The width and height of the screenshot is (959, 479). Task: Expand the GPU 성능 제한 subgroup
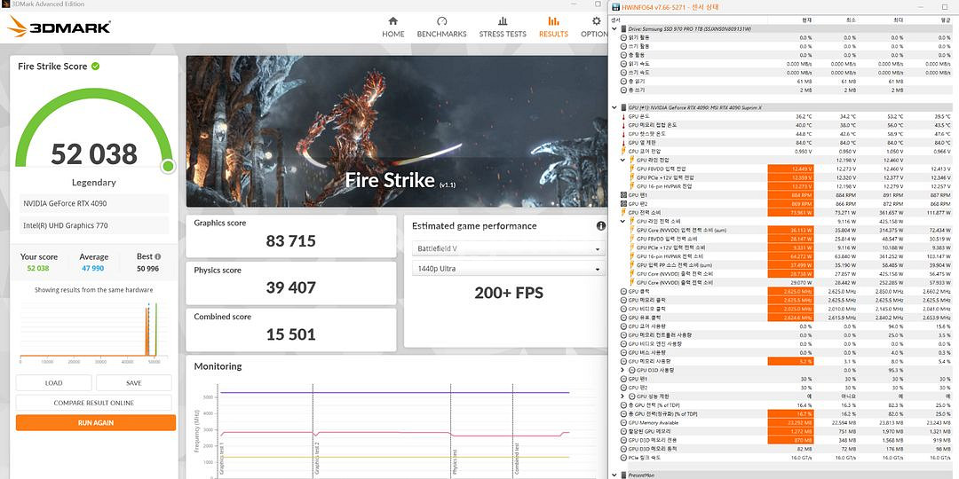[x=623, y=396]
